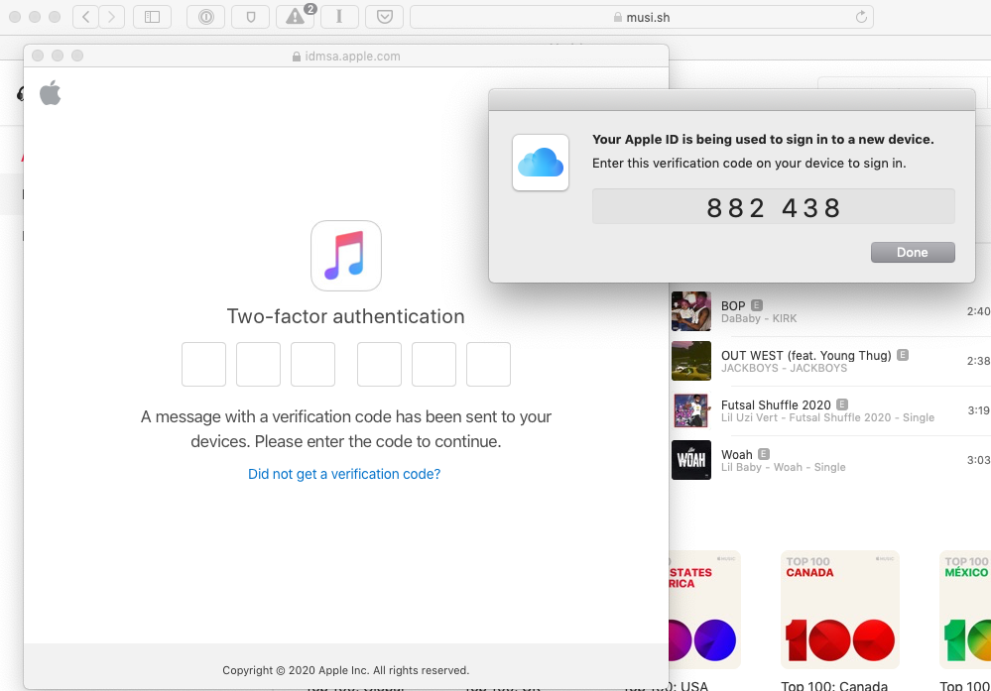Select the third verification digit box
Viewport: 991px width, 691px height.
click(312, 365)
